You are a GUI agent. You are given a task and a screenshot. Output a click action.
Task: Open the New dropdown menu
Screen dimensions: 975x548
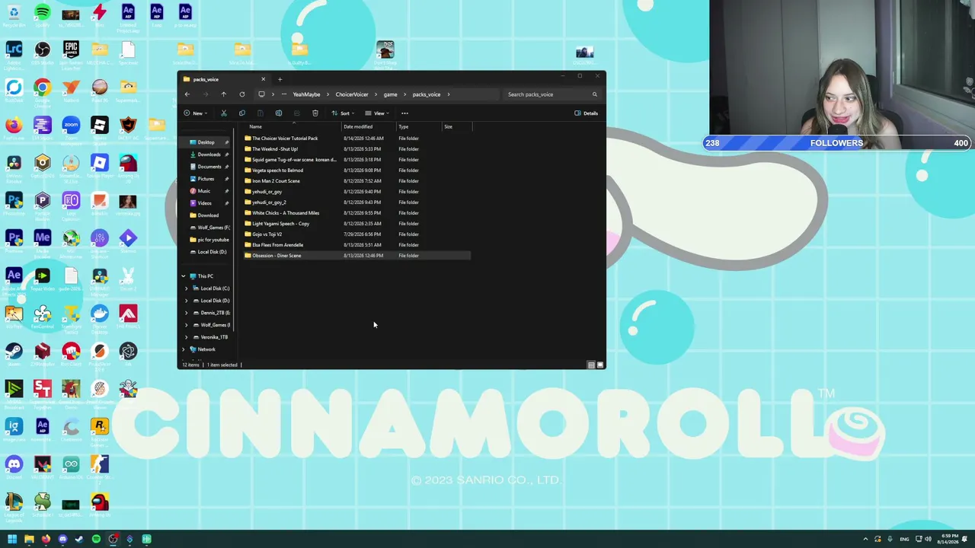[x=195, y=113]
